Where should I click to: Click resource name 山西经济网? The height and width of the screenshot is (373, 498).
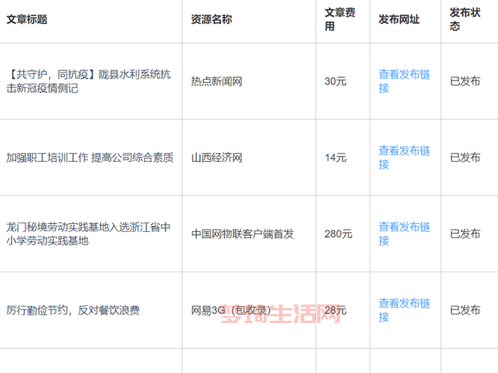pos(217,157)
